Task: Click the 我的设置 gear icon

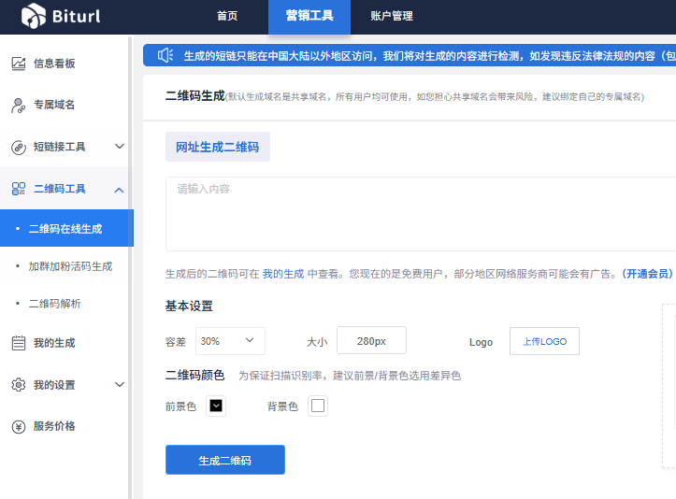Action: click(19, 385)
